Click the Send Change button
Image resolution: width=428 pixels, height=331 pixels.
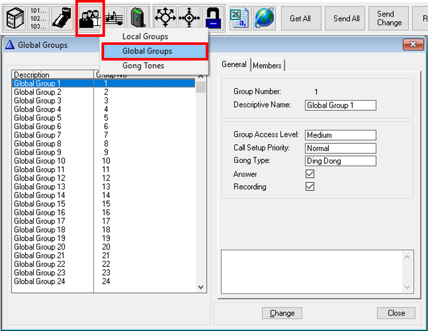coord(389,18)
